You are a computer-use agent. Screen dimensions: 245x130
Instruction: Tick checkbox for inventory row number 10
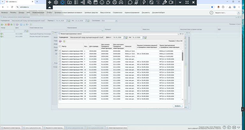[x=60, y=70]
